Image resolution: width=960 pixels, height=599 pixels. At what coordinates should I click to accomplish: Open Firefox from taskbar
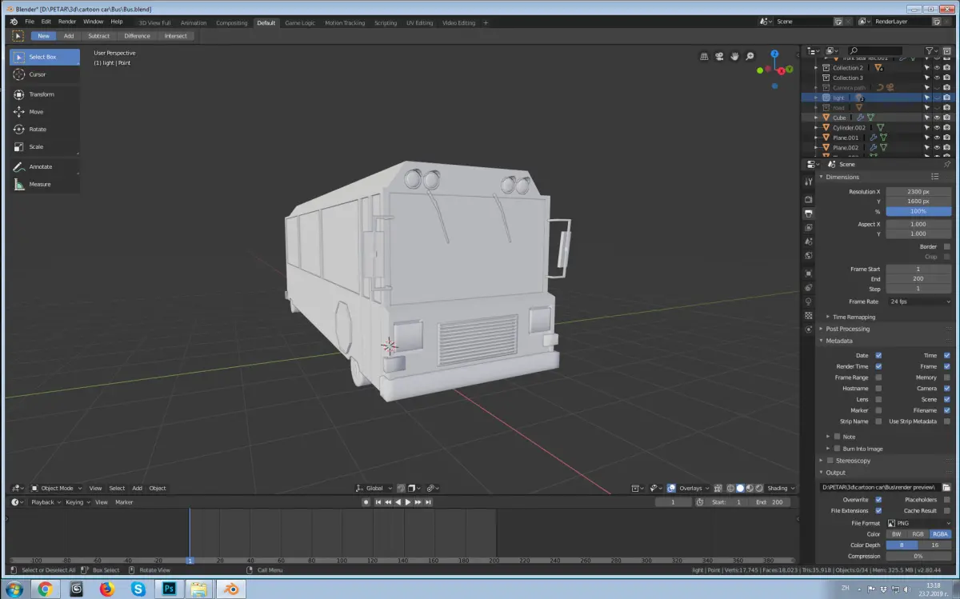click(x=107, y=589)
